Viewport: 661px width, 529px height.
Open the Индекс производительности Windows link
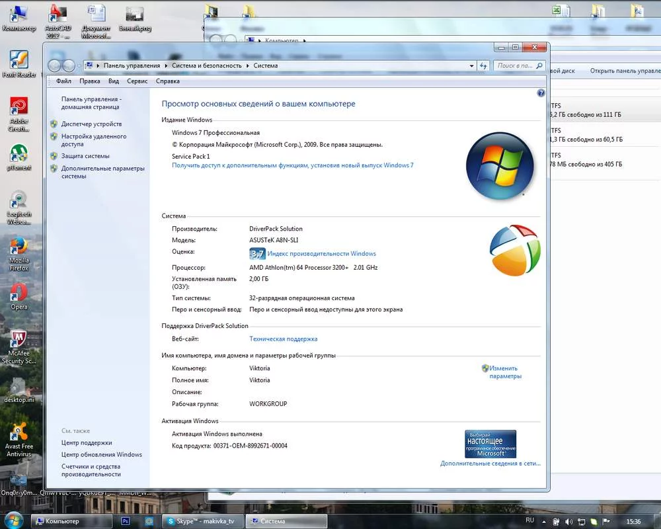[x=321, y=254]
